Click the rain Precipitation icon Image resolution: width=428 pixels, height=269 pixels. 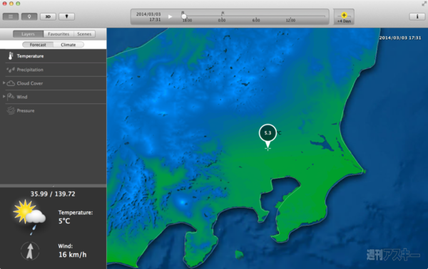(x=11, y=70)
